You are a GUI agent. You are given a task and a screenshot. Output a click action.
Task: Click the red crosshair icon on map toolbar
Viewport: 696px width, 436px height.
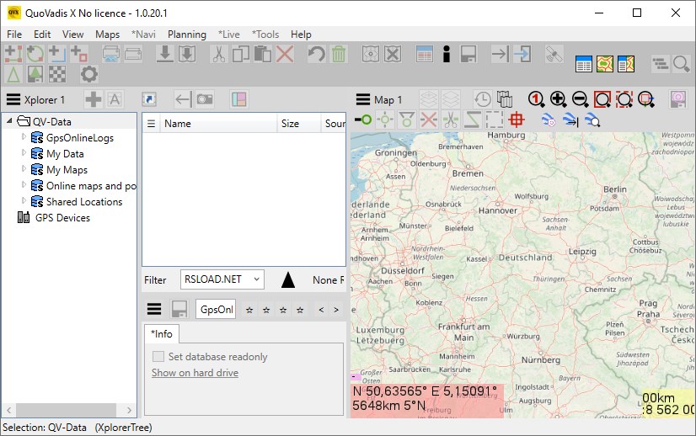517,120
